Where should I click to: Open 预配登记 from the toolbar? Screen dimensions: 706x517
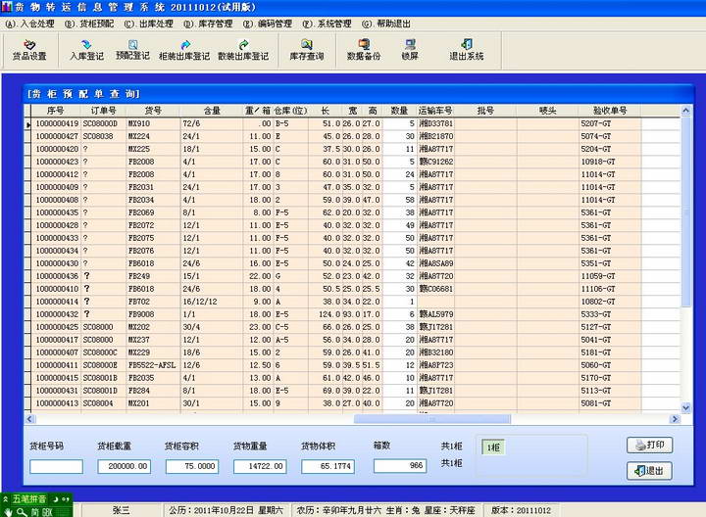[132, 50]
